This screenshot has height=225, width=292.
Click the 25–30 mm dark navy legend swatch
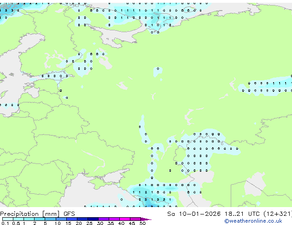93,219
